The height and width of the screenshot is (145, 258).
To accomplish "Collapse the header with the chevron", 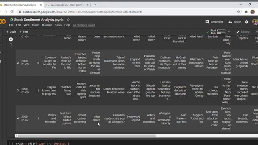I will tap(256, 32).
